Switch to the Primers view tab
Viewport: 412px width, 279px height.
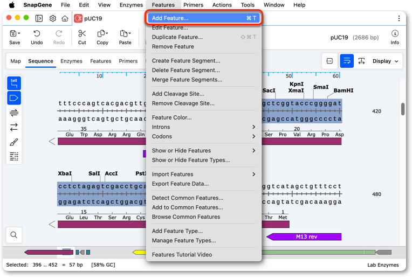point(128,61)
